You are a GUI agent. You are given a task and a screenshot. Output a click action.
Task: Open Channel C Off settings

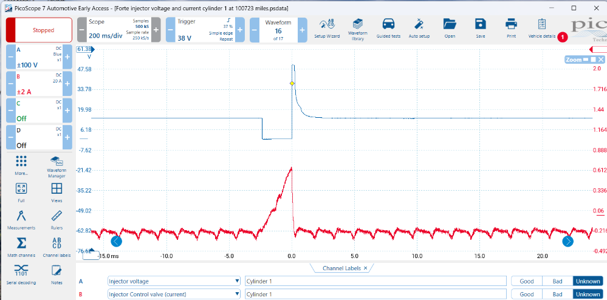(x=39, y=111)
